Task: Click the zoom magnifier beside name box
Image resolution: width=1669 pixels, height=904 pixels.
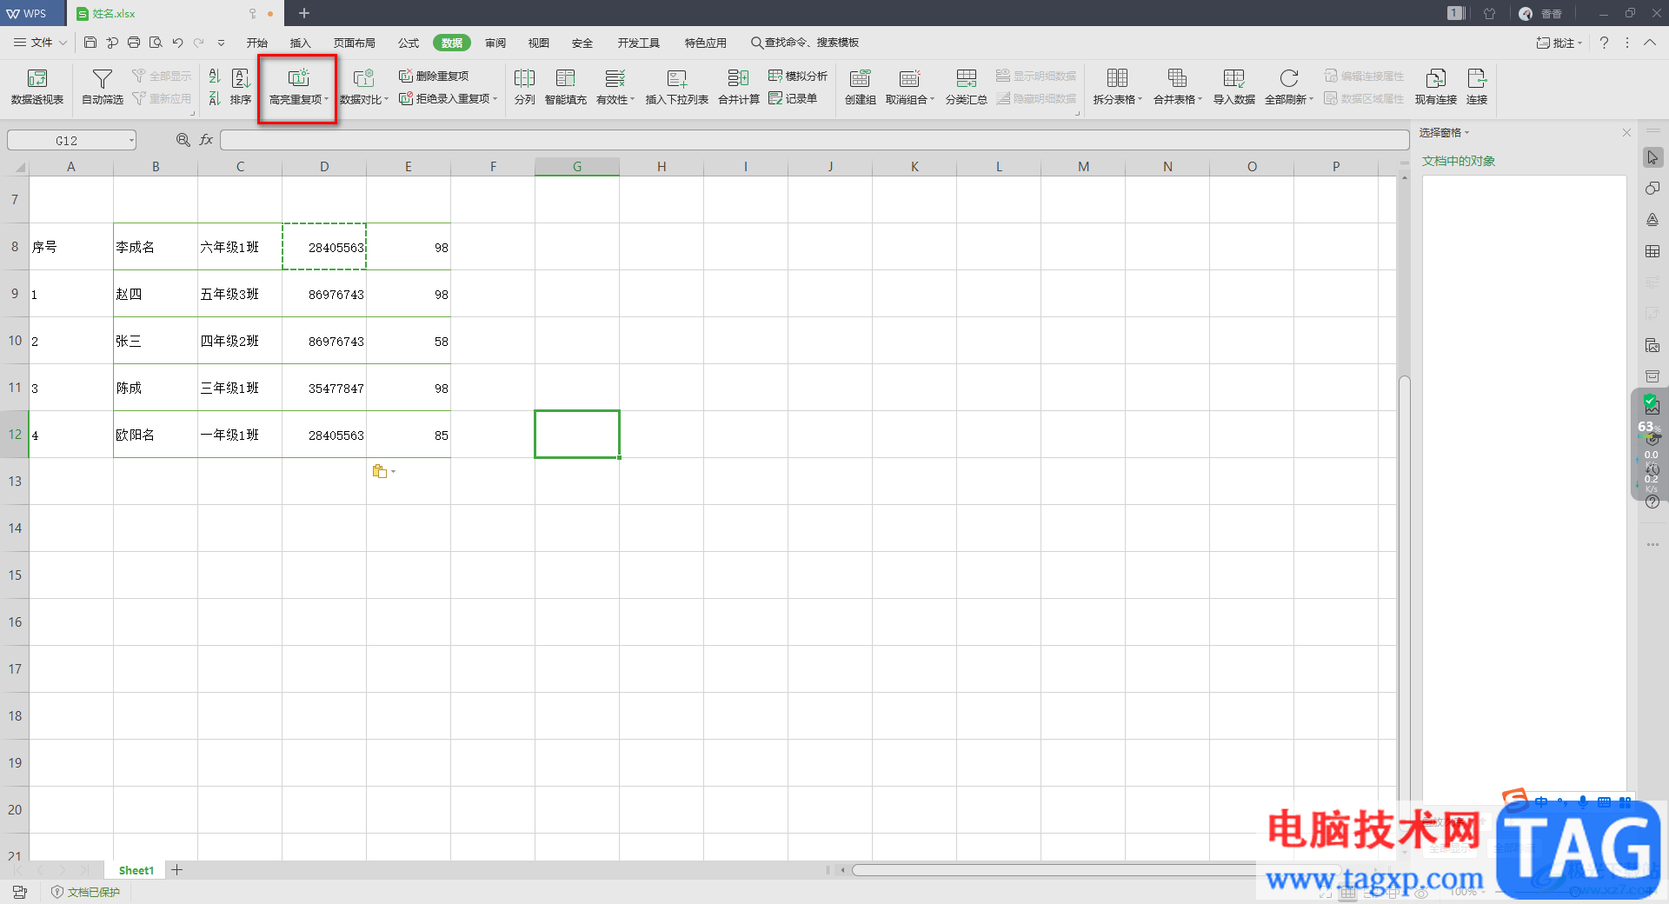Action: point(183,140)
